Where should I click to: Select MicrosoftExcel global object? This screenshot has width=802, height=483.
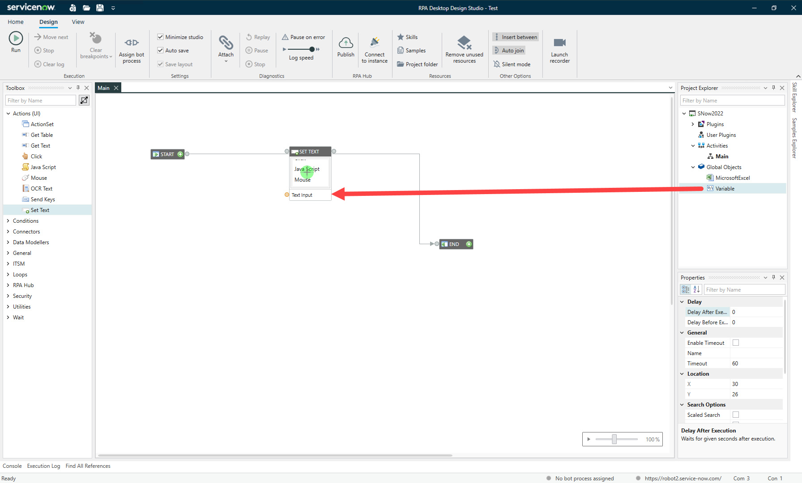coord(732,178)
